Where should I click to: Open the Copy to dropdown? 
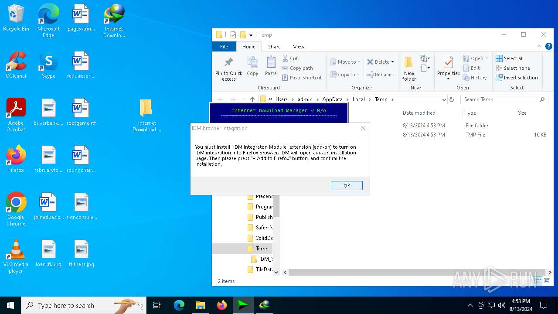(345, 75)
